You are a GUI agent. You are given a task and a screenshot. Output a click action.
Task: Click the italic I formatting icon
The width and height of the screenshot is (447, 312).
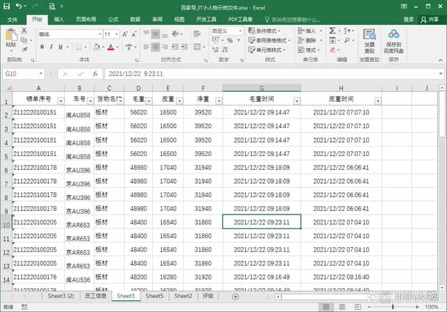[x=52, y=47]
